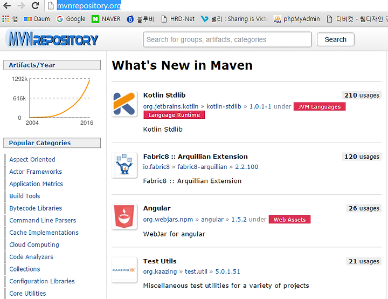Click the Kotlin Stdlib logo thumbnail

(x=124, y=104)
